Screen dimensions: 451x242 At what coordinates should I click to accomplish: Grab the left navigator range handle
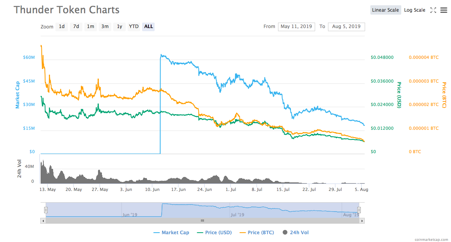coord(46,210)
